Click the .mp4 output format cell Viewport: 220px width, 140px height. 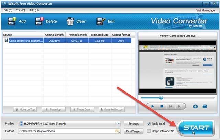pos(121,41)
